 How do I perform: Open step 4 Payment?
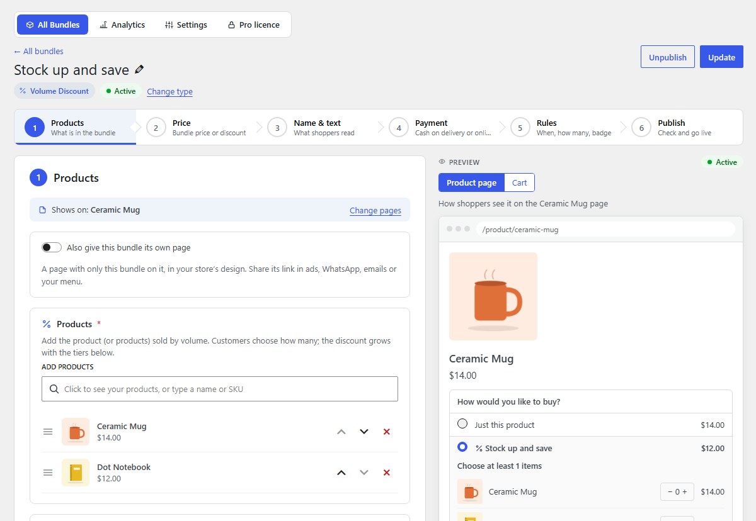pyautogui.click(x=439, y=128)
